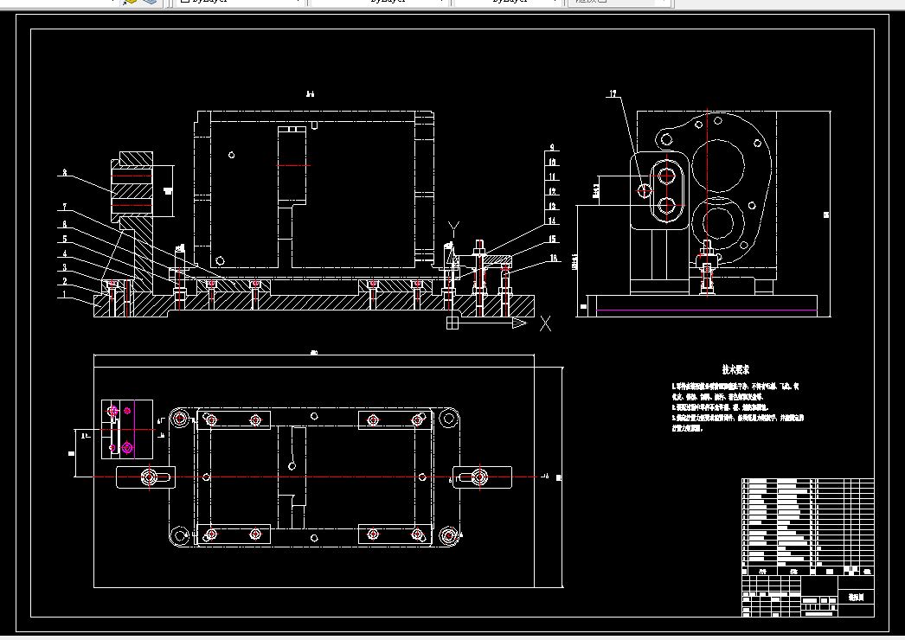The height and width of the screenshot is (640, 905).
Task: Select part balloon number 17 in side view
Action: click(613, 93)
